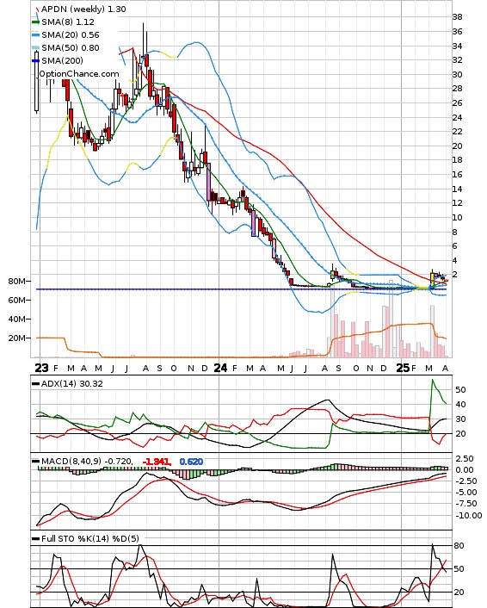Click the blue SMA(20) legend color marker
This screenshot has width=487, height=608.
[x=35, y=35]
